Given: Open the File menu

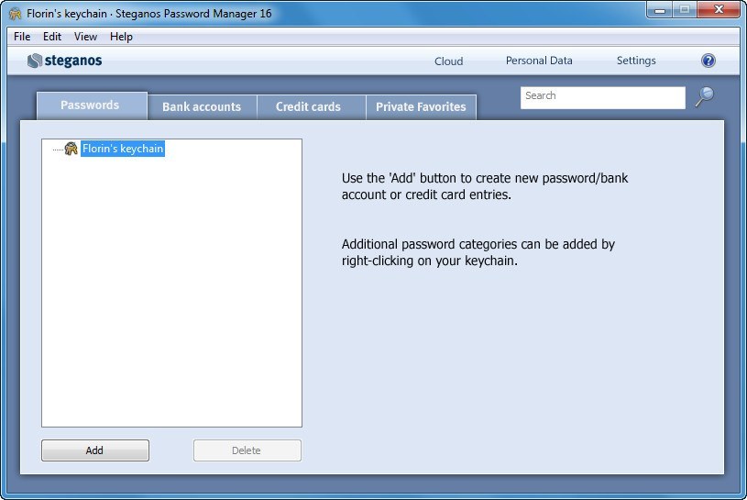Looking at the screenshot, I should (22, 37).
